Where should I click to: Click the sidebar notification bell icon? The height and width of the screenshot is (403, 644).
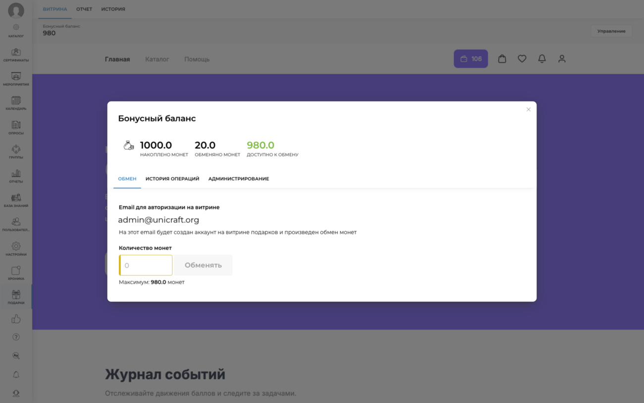point(16,375)
